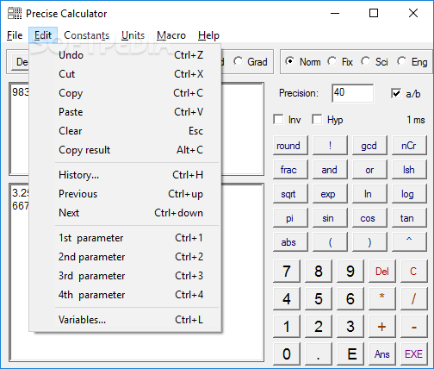The height and width of the screenshot is (369, 434).
Task: Open the Constants menu
Action: 86,35
